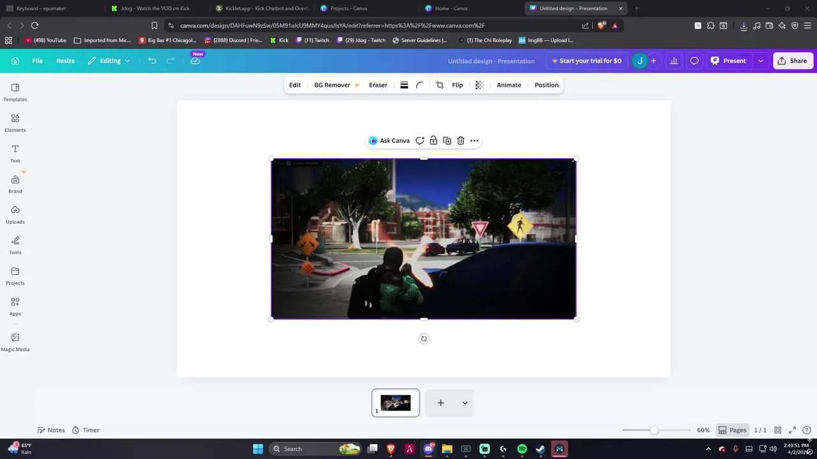817x459 pixels.
Task: Click the Ask Canva button
Action: (x=389, y=141)
